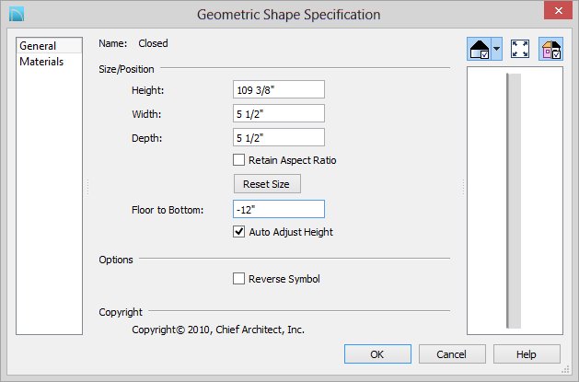This screenshot has width=579, height=382.
Task: Click Fill Window preview icon
Action: [520, 49]
